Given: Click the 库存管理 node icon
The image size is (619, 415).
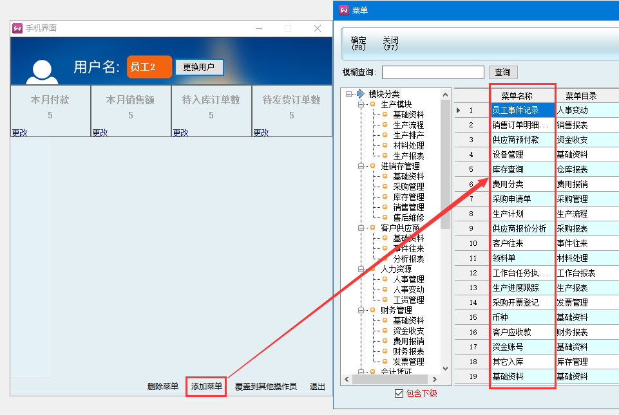Looking at the screenshot, I should point(385,197).
